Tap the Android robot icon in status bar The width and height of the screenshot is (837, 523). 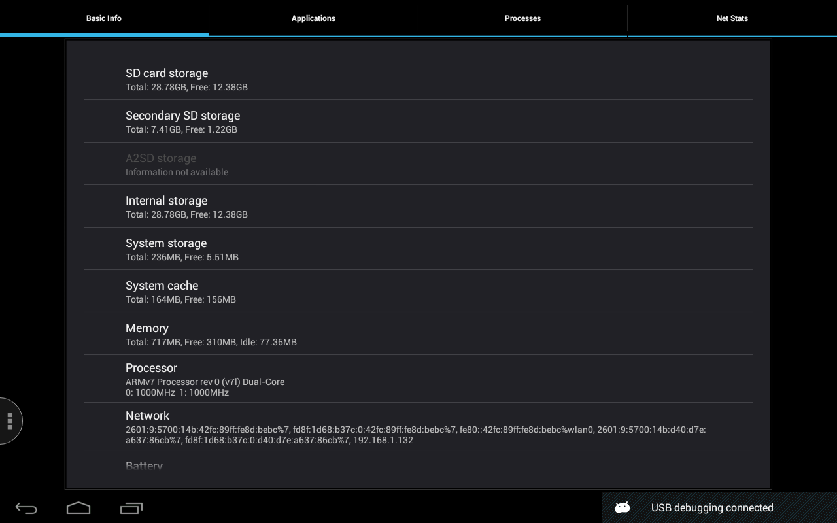click(x=621, y=507)
